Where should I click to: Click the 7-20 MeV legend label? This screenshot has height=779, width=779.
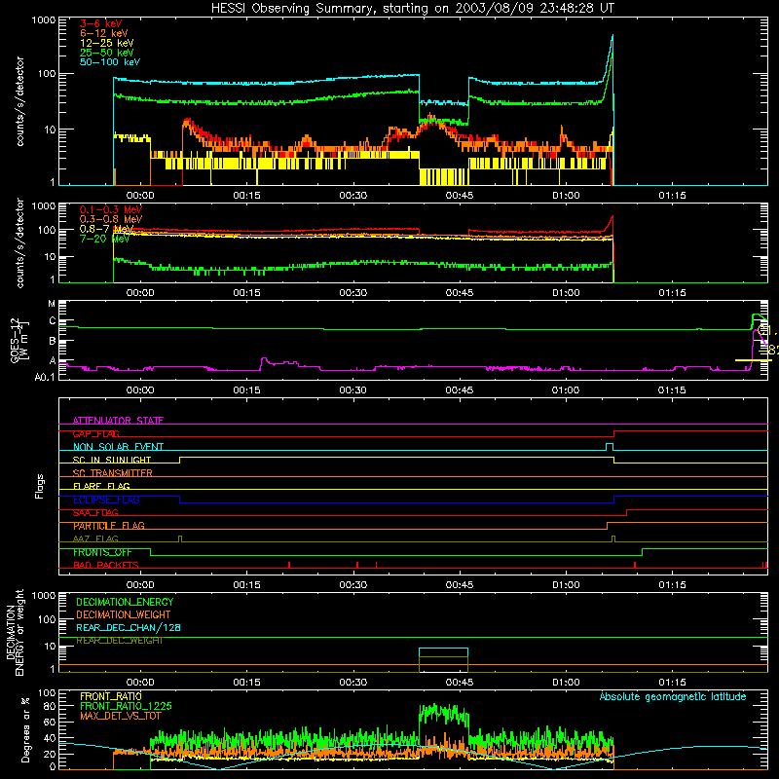click(104, 239)
